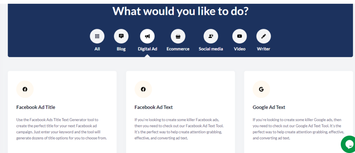Image resolution: width=355 pixels, height=153 pixels.
Task: Select the Writer pencil icon
Action: pos(263,36)
